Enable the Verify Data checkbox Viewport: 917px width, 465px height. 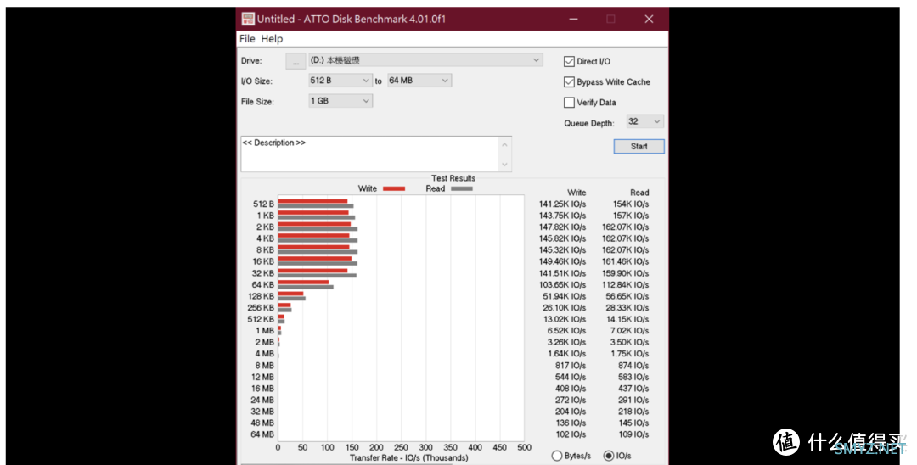tap(569, 102)
